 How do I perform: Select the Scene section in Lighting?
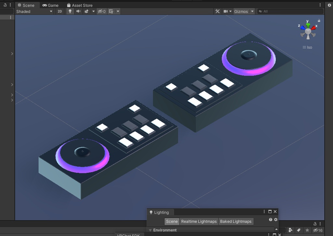tap(172, 221)
